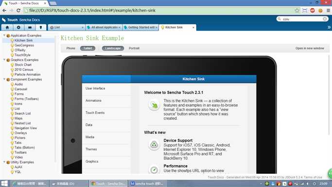Open the Graphics menu item
332x187 pixels.
[106, 162]
